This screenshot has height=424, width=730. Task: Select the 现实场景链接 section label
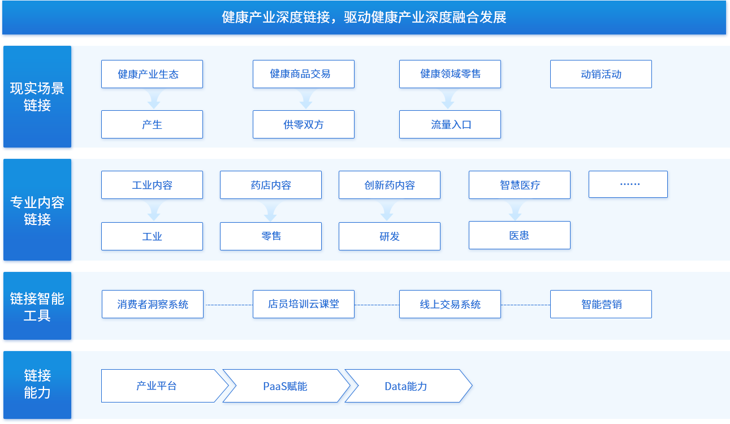[37, 97]
